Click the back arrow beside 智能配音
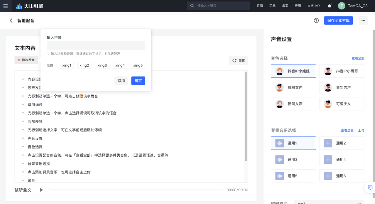 tap(11, 21)
